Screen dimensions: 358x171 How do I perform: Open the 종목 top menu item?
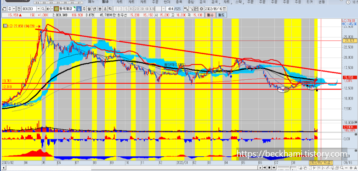pyautogui.click(x=179, y=2)
